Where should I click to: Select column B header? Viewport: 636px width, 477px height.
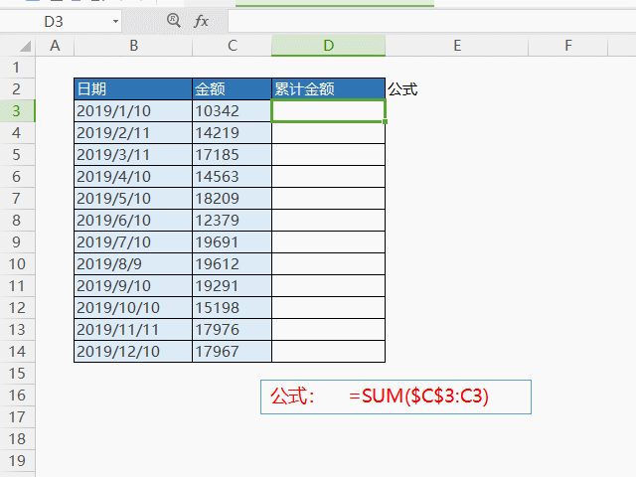tap(133, 46)
